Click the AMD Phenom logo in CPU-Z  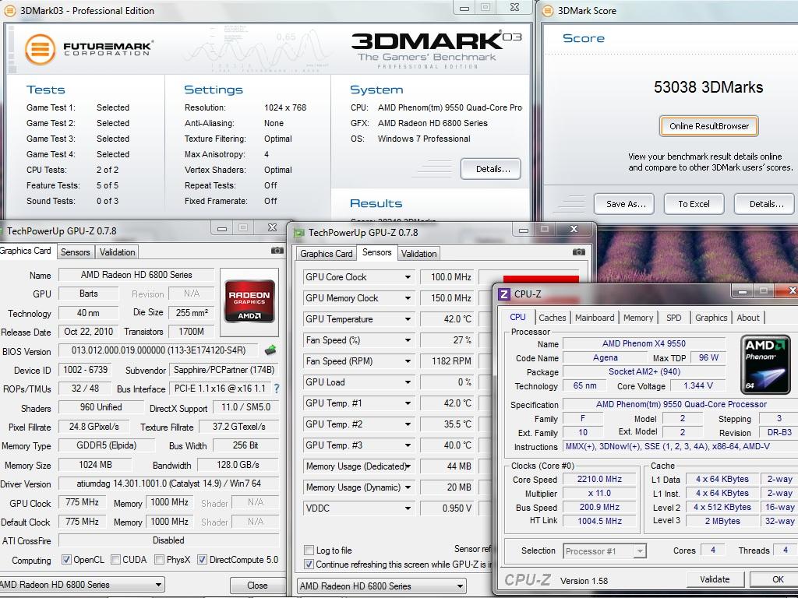pyautogui.click(x=765, y=364)
